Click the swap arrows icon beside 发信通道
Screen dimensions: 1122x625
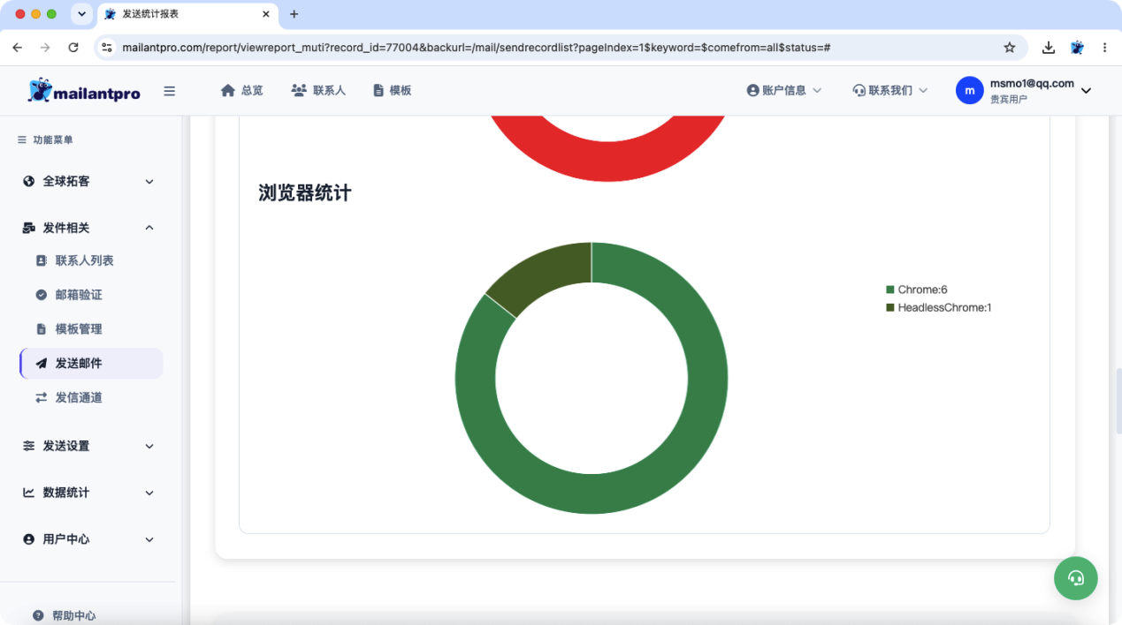pyautogui.click(x=41, y=397)
